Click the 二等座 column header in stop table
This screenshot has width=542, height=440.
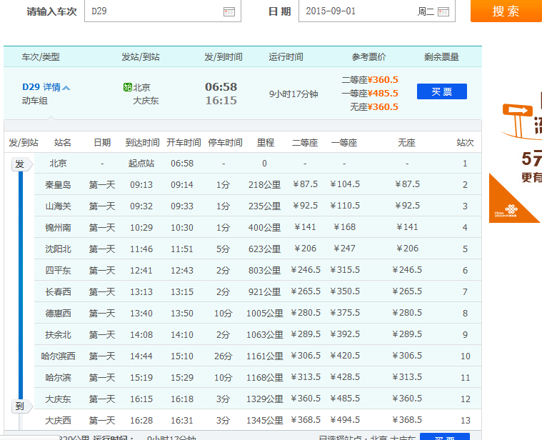(x=306, y=143)
